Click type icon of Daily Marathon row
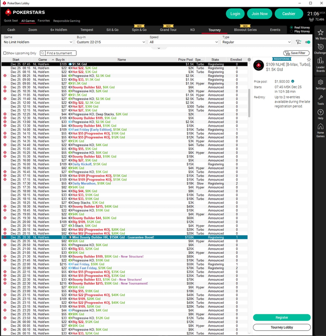 tap(70, 183)
